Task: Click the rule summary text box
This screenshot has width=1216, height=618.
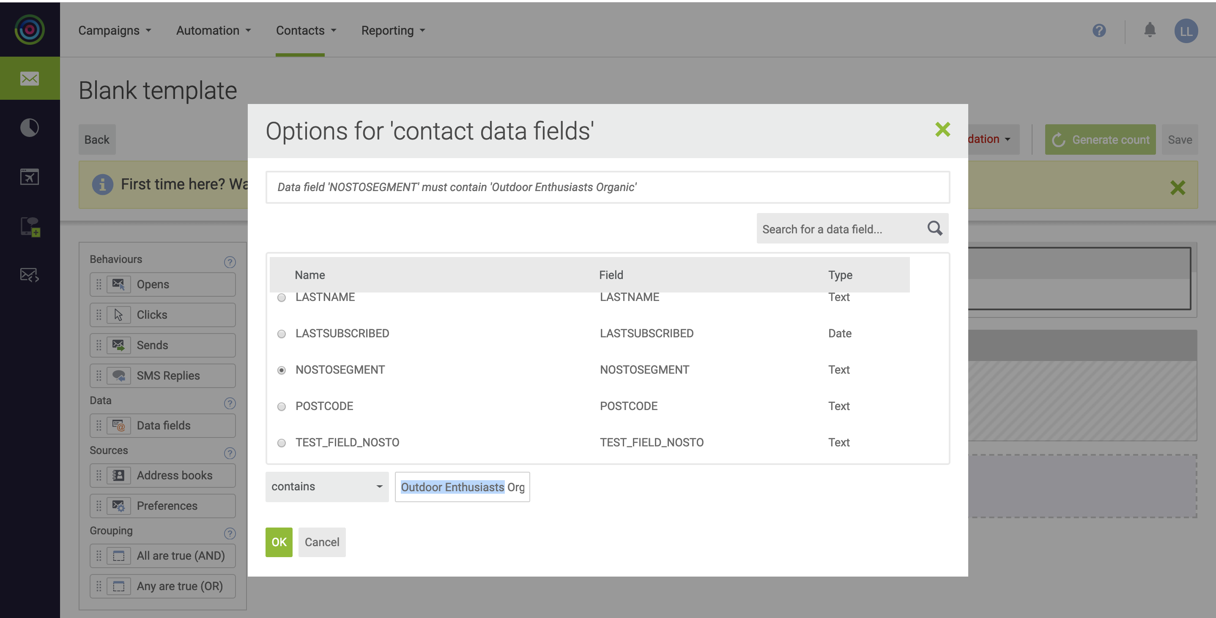Action: pyautogui.click(x=608, y=187)
